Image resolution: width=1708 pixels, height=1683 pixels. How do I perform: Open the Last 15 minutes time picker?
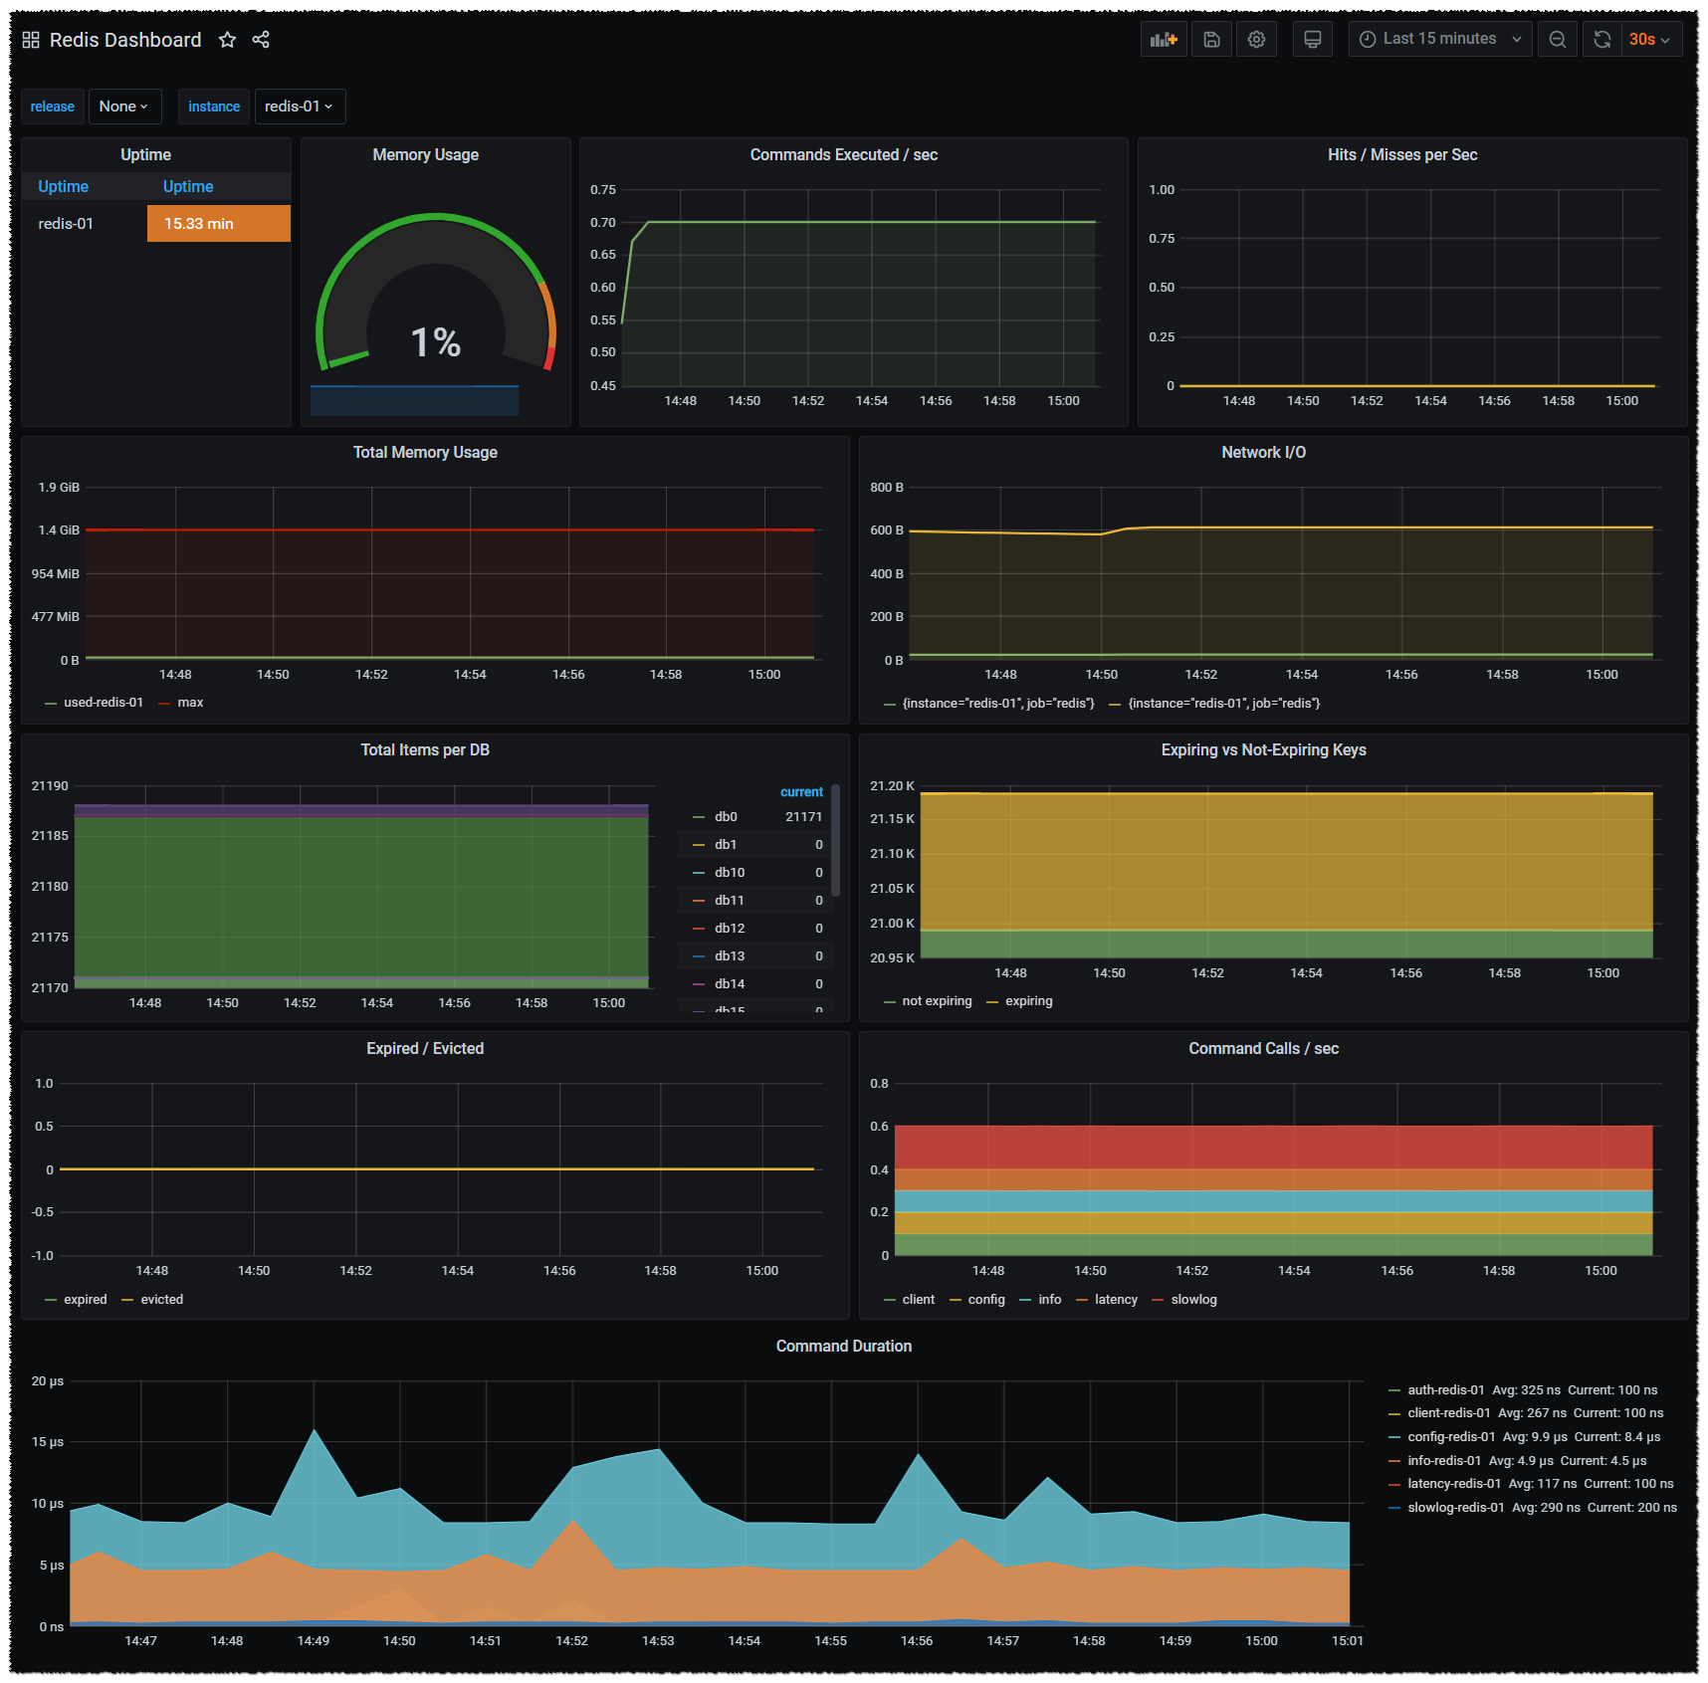tap(1440, 40)
